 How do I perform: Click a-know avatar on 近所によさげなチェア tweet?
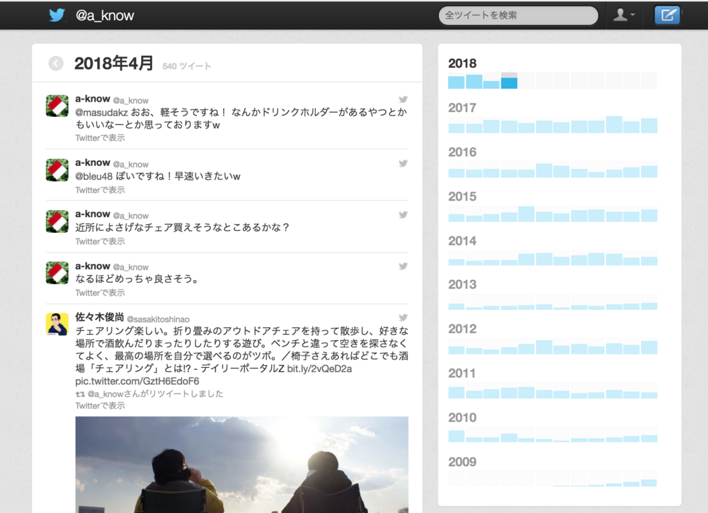[x=57, y=221]
